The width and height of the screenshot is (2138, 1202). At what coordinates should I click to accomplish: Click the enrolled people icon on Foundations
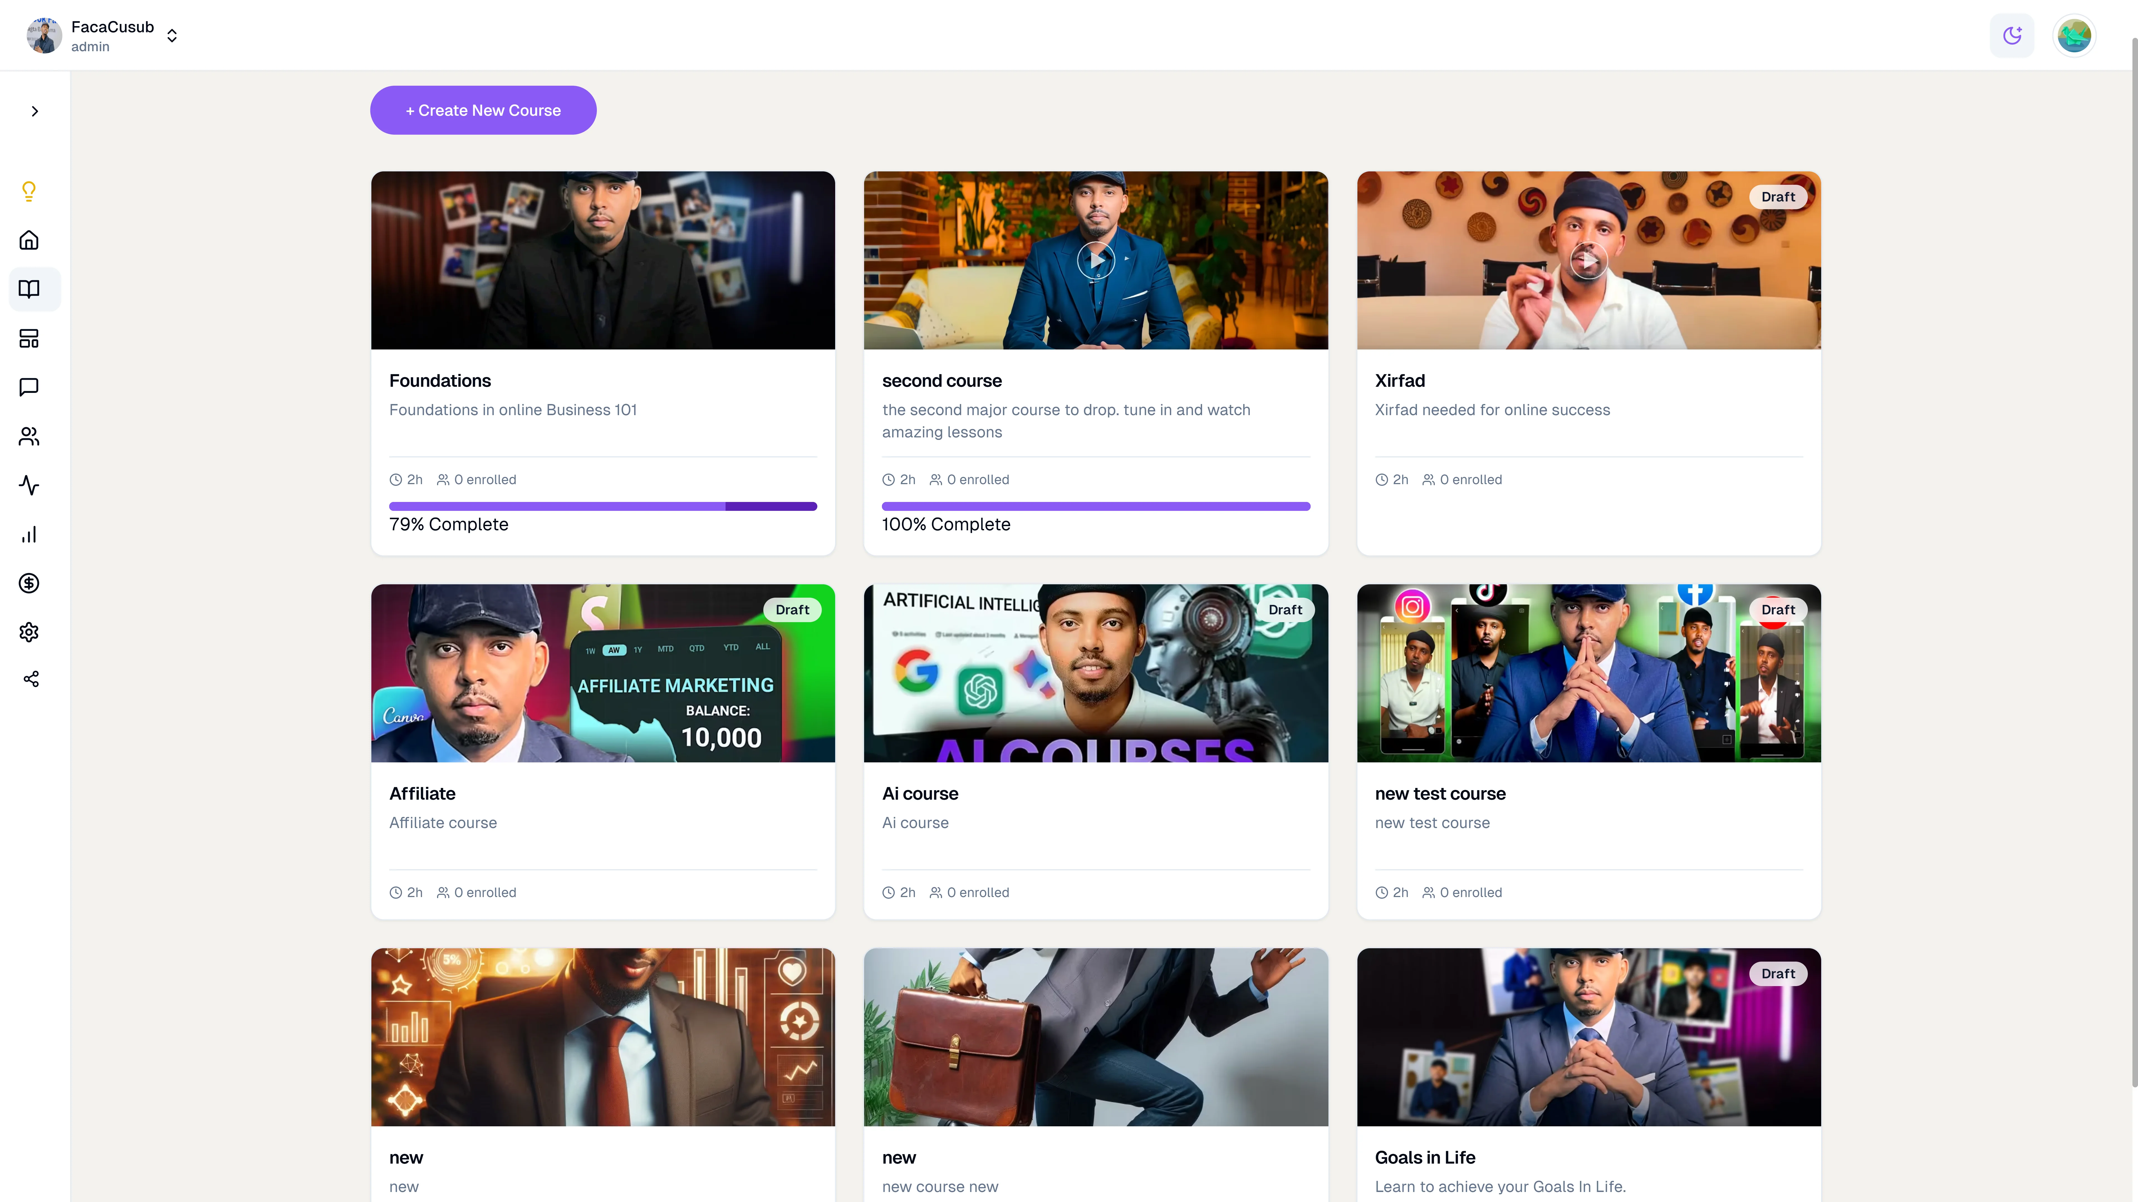tap(443, 479)
